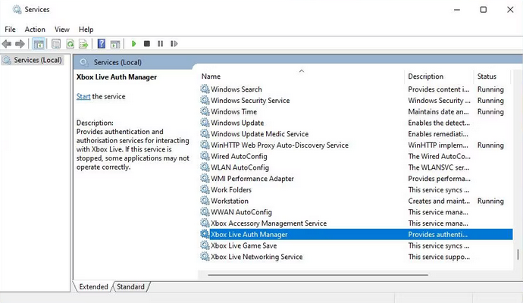This screenshot has width=523, height=303.
Task: Click the vertical scrollbar thumb of the list
Action: click(x=518, y=255)
